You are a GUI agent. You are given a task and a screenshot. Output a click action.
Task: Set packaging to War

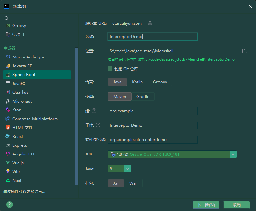(x=133, y=183)
